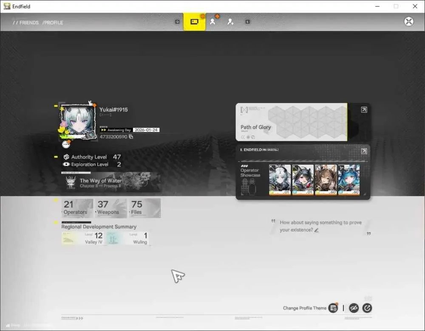The width and height of the screenshot is (425, 331).
Task: Select the Wuling level 1 region card
Action: 127,238
